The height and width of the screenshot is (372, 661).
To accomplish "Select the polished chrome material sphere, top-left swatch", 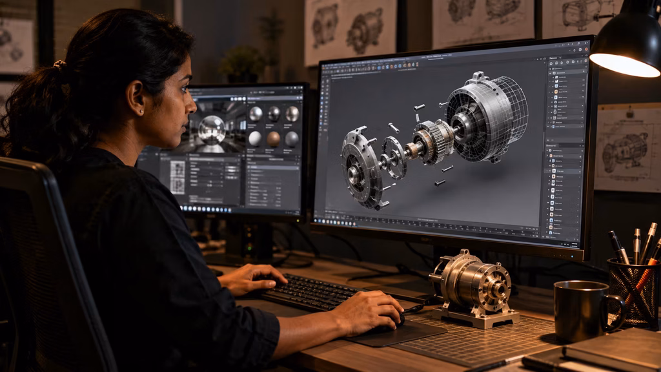I will click(256, 114).
